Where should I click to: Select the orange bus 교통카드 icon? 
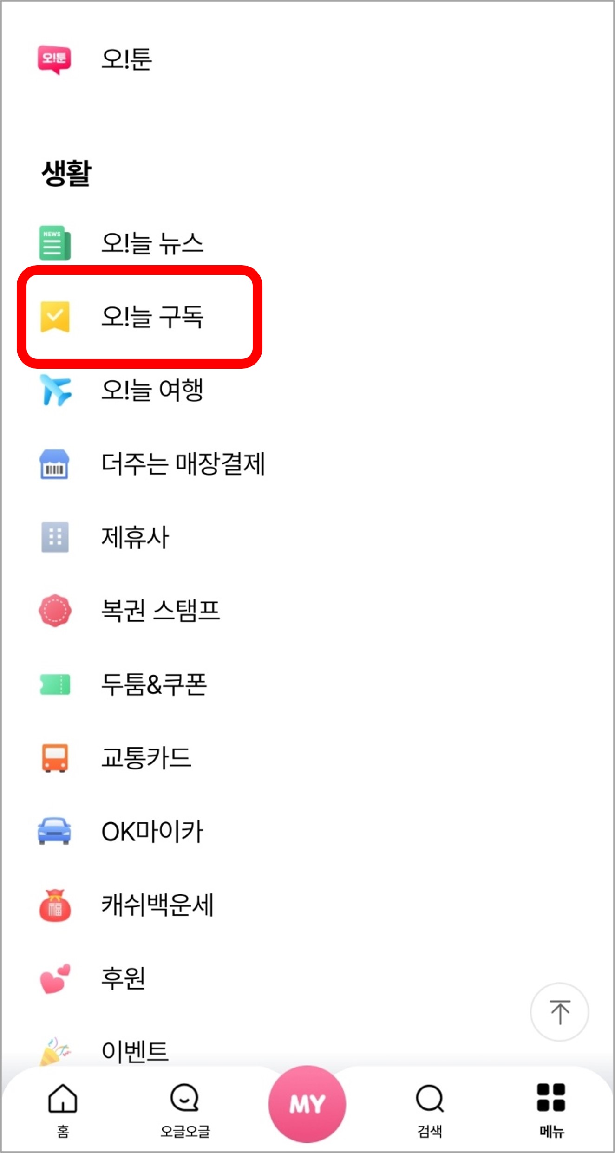[x=55, y=757]
